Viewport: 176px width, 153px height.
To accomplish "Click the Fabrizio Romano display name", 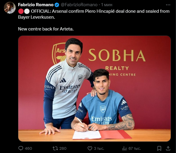I will (36, 5).
